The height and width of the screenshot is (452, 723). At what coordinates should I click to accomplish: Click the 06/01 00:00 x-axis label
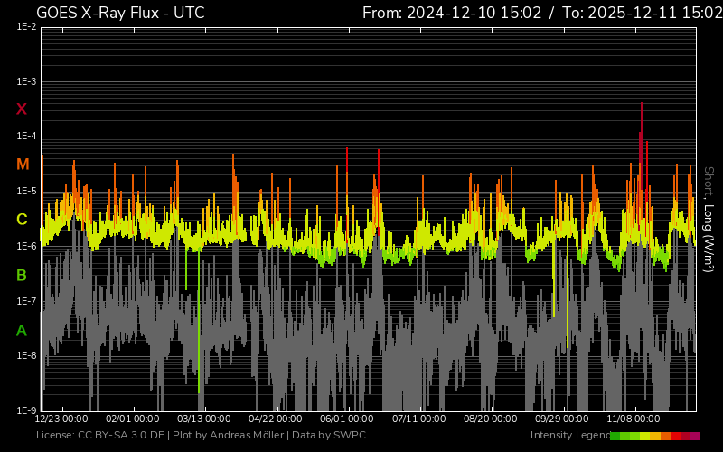(346, 419)
